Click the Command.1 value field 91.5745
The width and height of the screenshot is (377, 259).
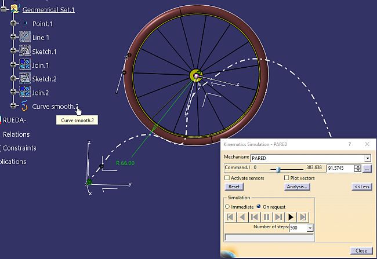pos(340,168)
